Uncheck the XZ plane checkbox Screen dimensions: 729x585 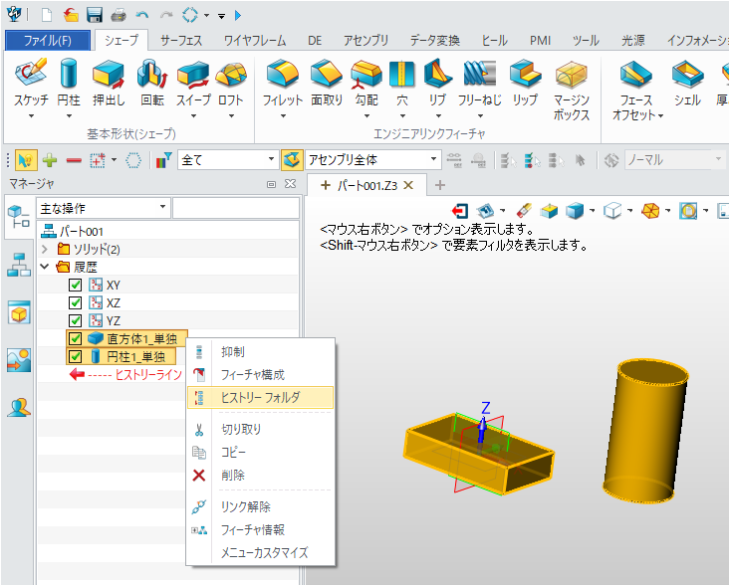tap(75, 302)
